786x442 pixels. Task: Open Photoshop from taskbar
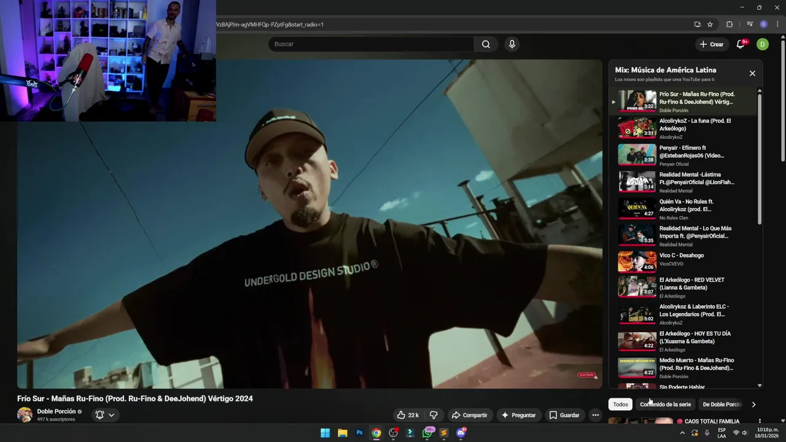coord(359,433)
